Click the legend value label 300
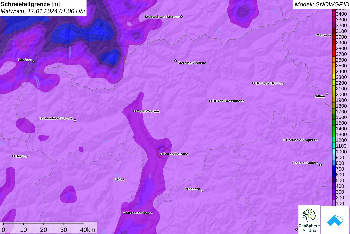Screen dimensions: 350x234 pyautogui.click(x=340, y=192)
